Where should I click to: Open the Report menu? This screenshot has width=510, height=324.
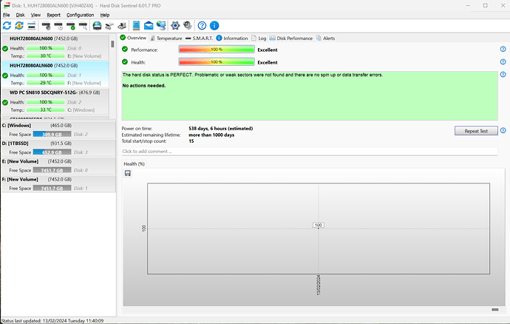[53, 15]
